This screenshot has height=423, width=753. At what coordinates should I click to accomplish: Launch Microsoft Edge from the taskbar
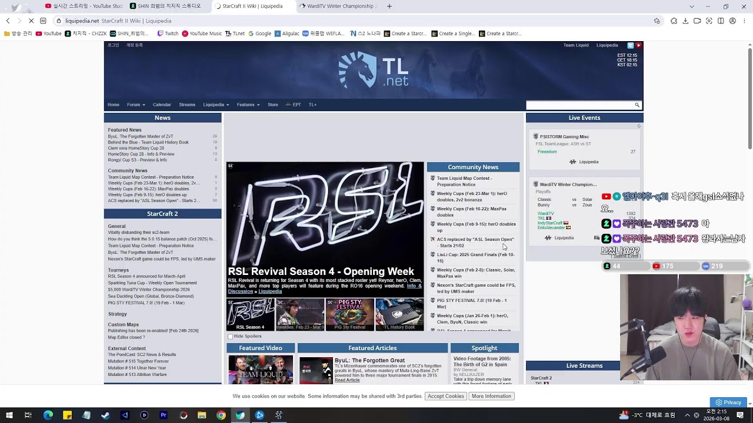(48, 415)
